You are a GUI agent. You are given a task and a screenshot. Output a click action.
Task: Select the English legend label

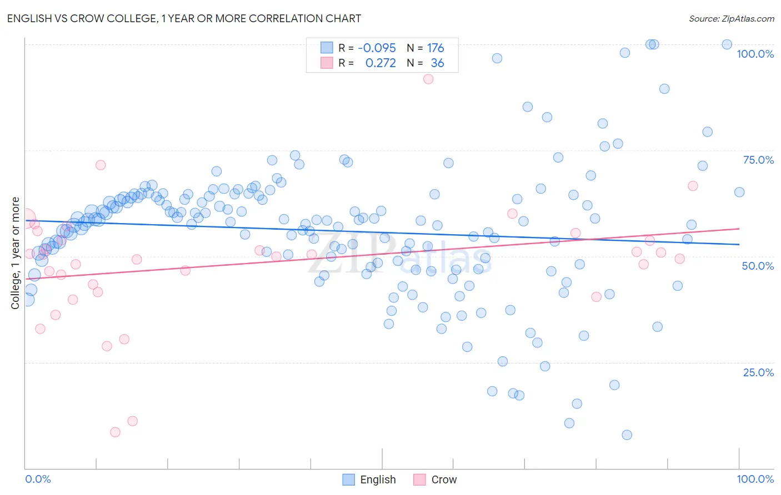(x=378, y=479)
